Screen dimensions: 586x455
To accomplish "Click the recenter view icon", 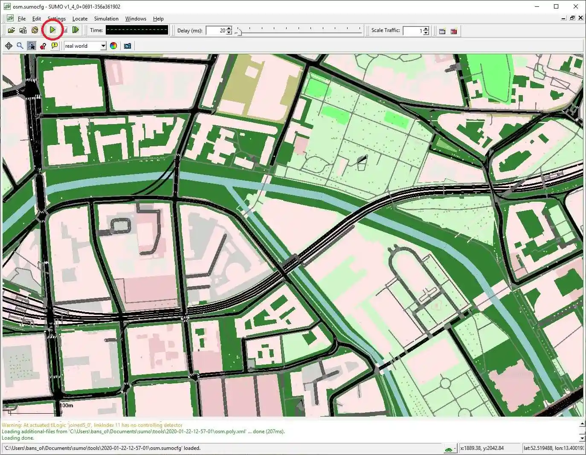I will pyautogui.click(x=9, y=46).
